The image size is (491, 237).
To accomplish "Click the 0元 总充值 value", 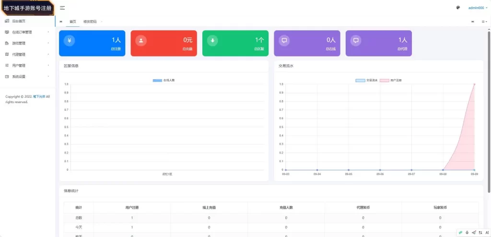I will click(188, 40).
